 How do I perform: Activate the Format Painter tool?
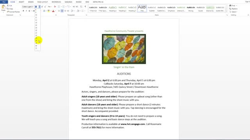click(x=13, y=12)
